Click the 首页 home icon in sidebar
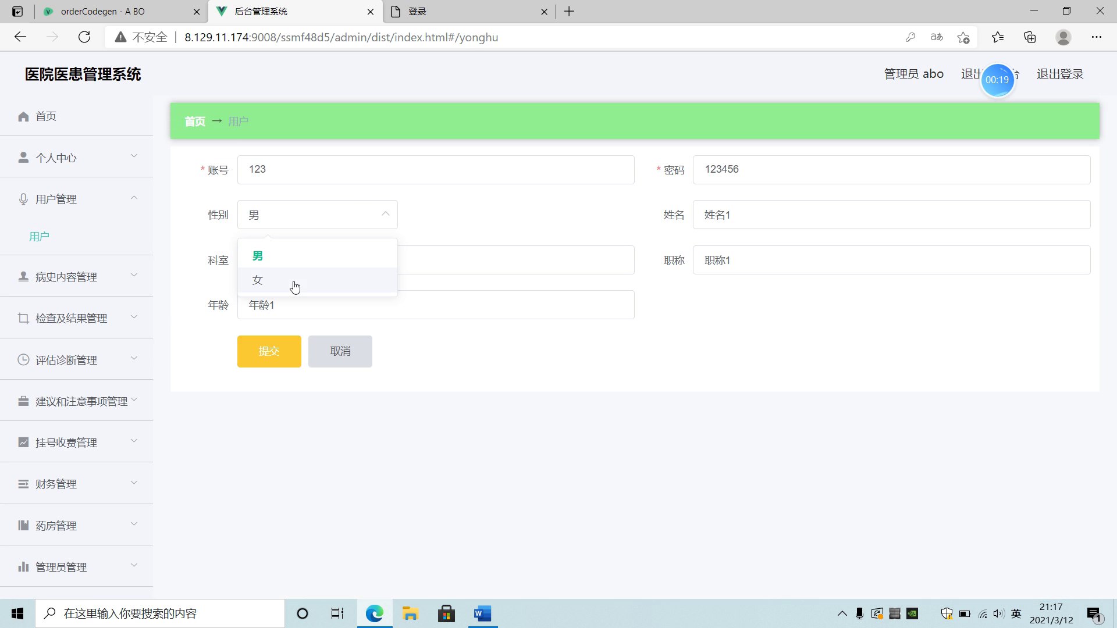Screen dimensions: 1117x628 23,116
